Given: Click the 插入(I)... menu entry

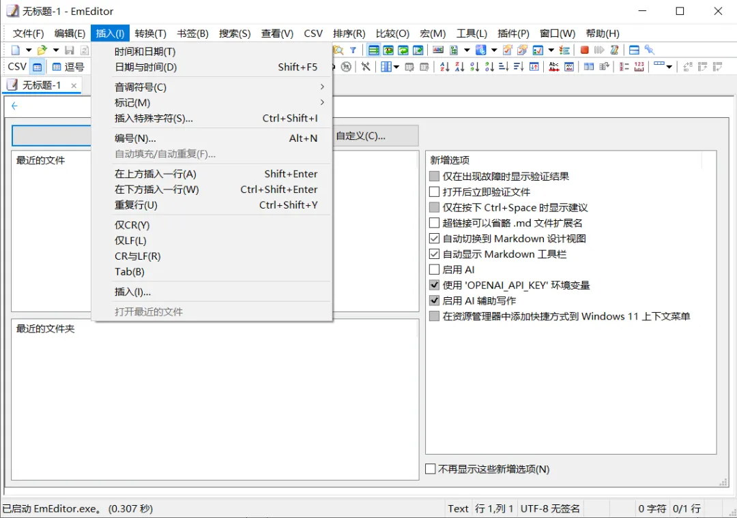Looking at the screenshot, I should pos(212,292).
